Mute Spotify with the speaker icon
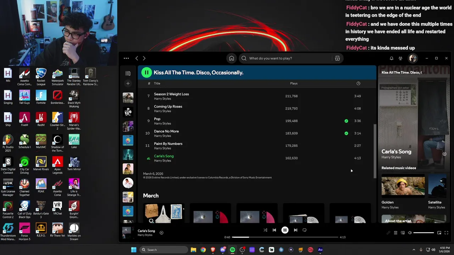Viewport: 454px width, 255px height. coord(410,233)
